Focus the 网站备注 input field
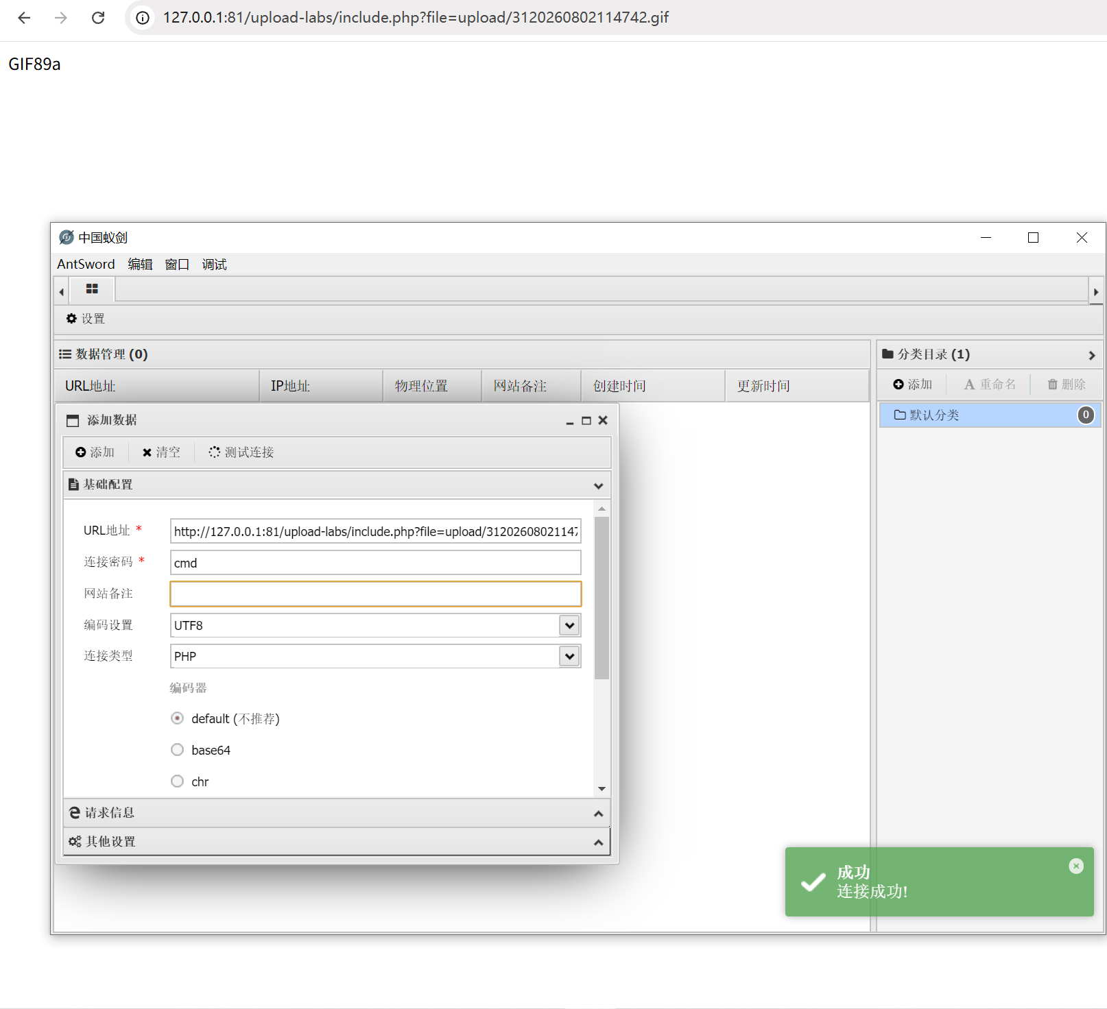The height and width of the screenshot is (1009, 1107). point(375,594)
